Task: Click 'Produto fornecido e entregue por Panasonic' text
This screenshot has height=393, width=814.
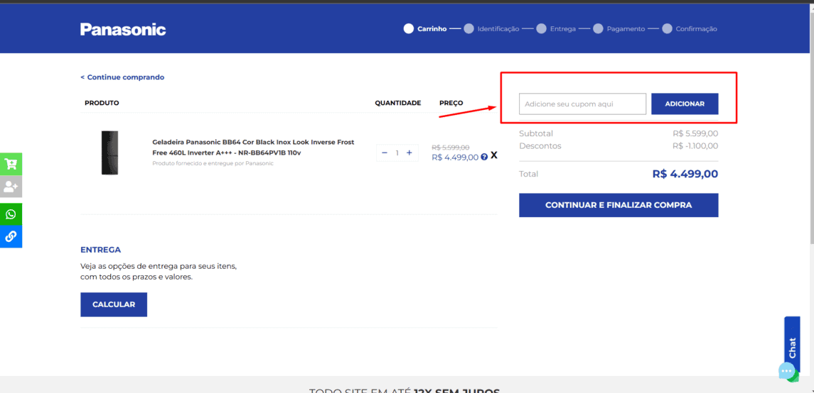Action: [213, 164]
